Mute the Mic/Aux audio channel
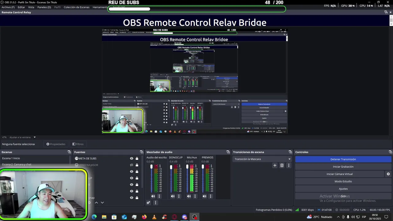 pyautogui.click(x=189, y=196)
